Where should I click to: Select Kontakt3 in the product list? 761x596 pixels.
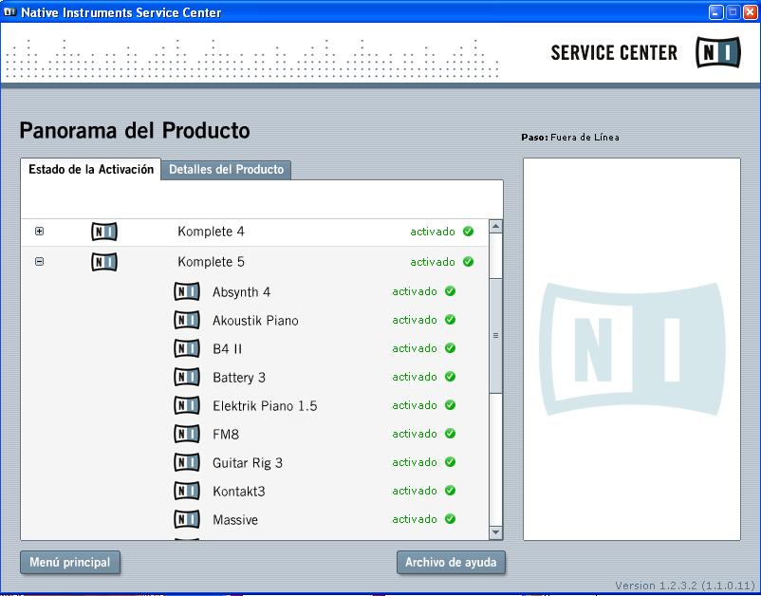[x=239, y=492]
